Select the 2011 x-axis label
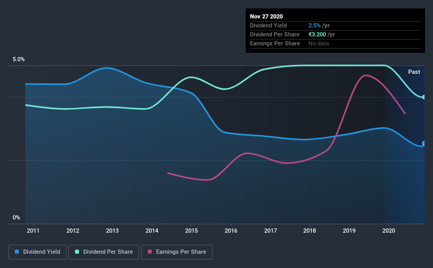 (x=33, y=231)
